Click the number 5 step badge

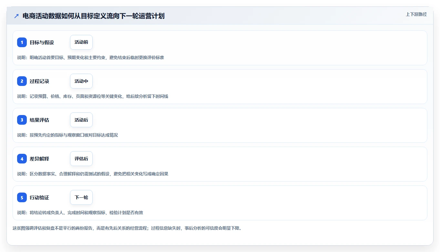click(22, 197)
